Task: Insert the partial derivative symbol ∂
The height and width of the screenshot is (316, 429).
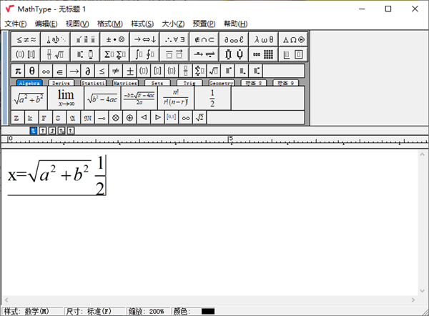Action: tap(87, 70)
